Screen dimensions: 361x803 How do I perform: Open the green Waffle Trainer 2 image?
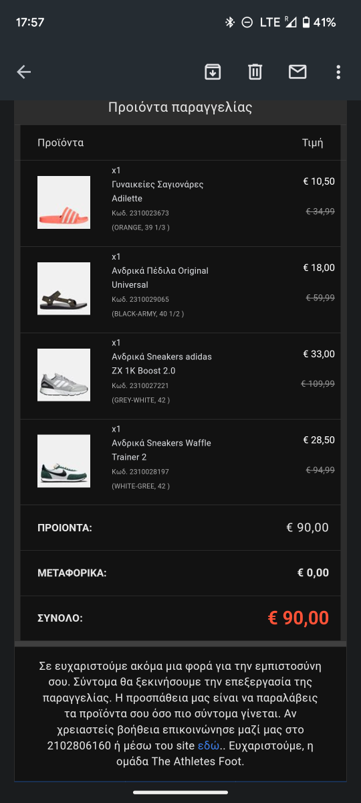click(x=64, y=461)
